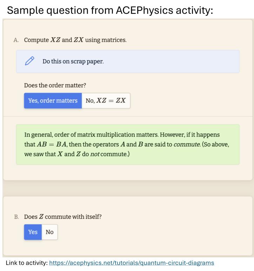Click question label A.

tap(16, 40)
